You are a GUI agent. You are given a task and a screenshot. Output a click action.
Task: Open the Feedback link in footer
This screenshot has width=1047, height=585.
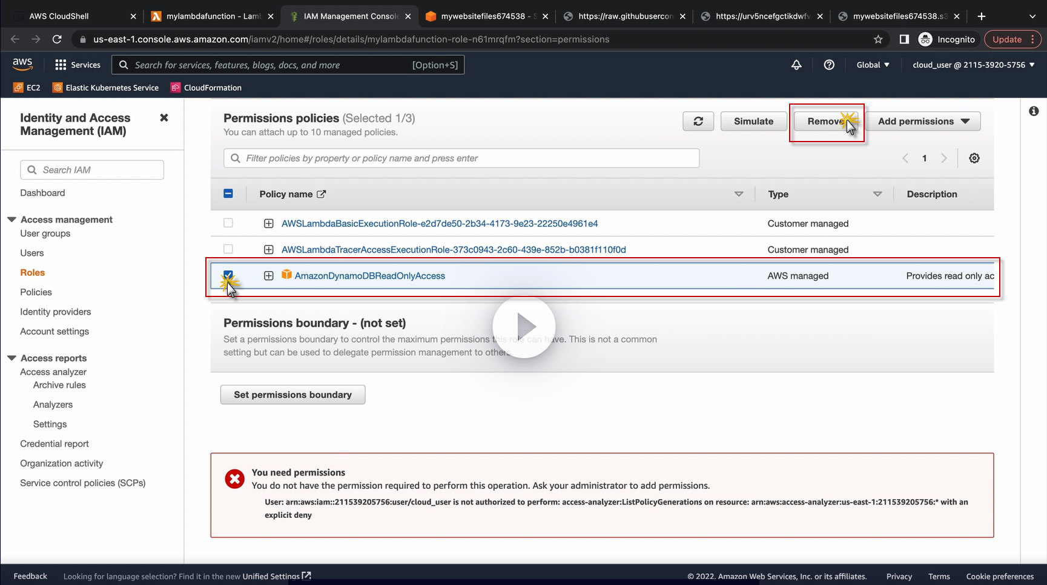coord(30,576)
